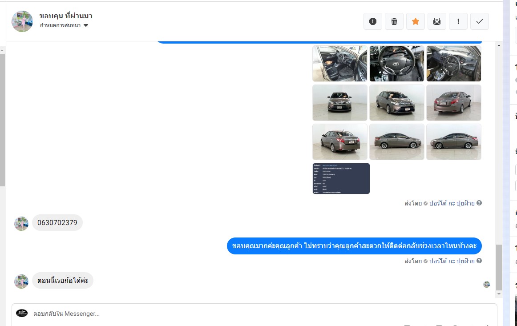This screenshot has height=326, width=517.
Task: Click help icon below blue message
Action: [x=479, y=261]
